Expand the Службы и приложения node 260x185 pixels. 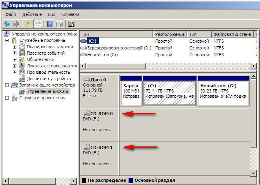pyautogui.click(x=7, y=98)
